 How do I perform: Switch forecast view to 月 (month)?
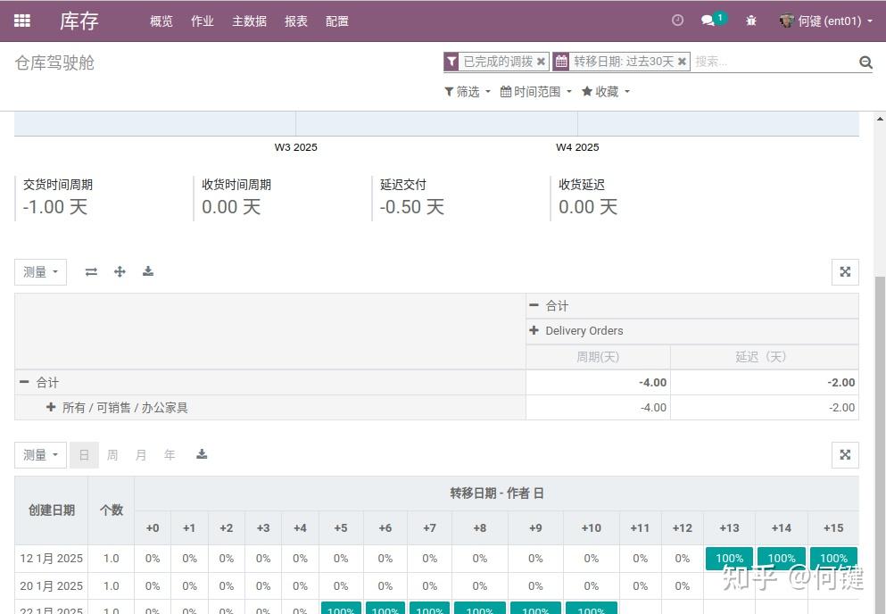141,454
